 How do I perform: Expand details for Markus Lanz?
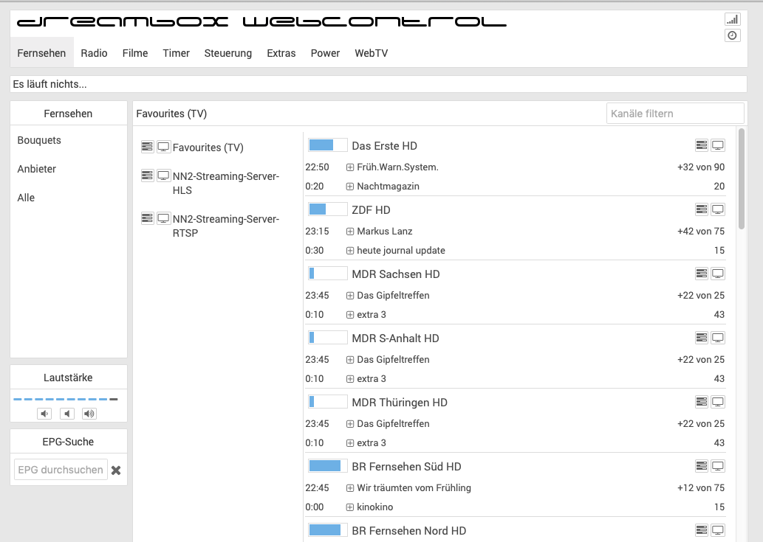(x=350, y=232)
